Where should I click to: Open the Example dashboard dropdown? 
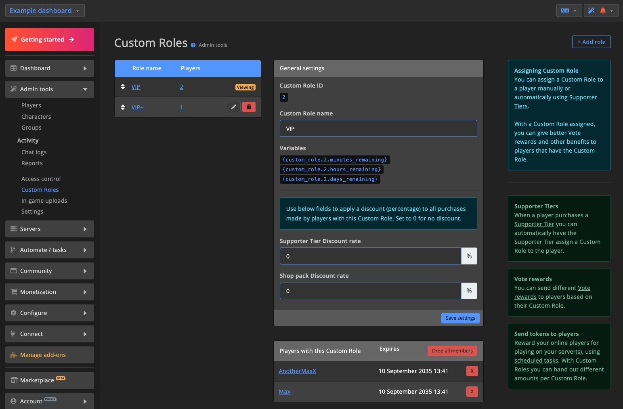point(44,10)
